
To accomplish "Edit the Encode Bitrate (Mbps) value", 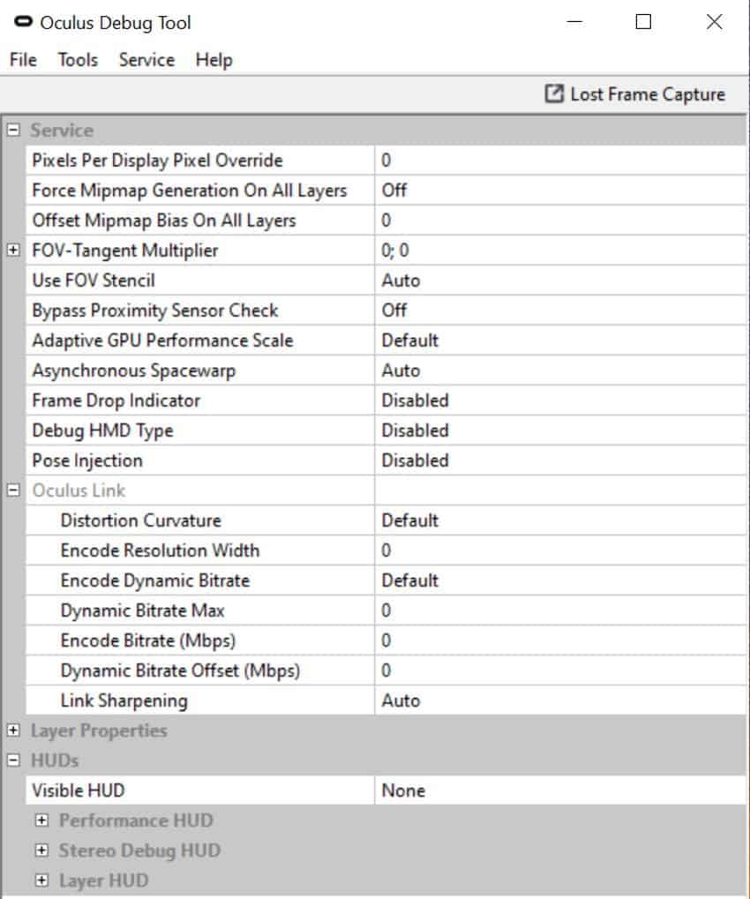I will tap(560, 641).
